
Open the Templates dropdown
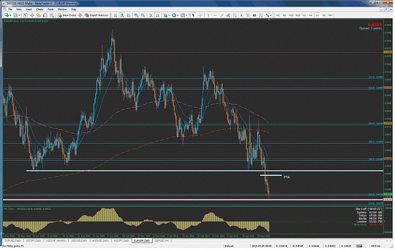pos(184,15)
